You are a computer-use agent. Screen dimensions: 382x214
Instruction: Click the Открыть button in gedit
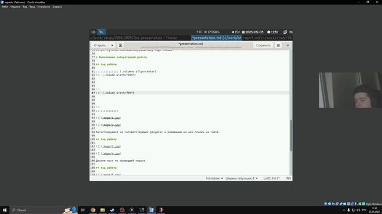point(100,45)
